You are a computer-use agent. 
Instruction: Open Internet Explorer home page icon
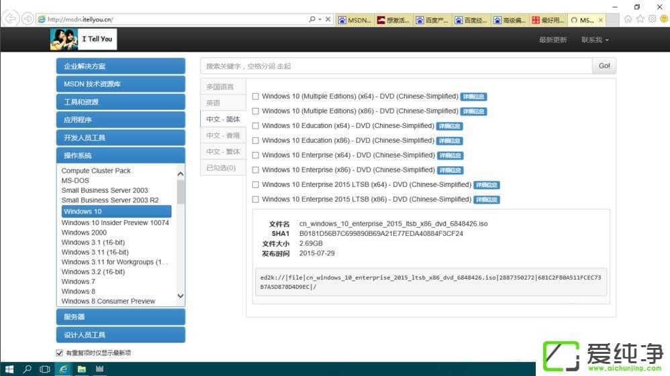pyautogui.click(x=628, y=19)
